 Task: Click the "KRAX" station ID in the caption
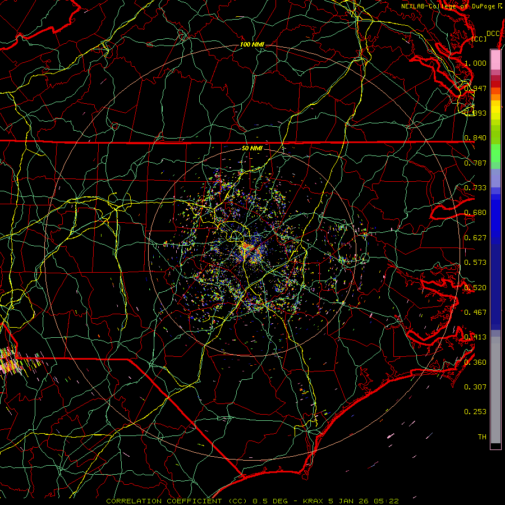313,501
